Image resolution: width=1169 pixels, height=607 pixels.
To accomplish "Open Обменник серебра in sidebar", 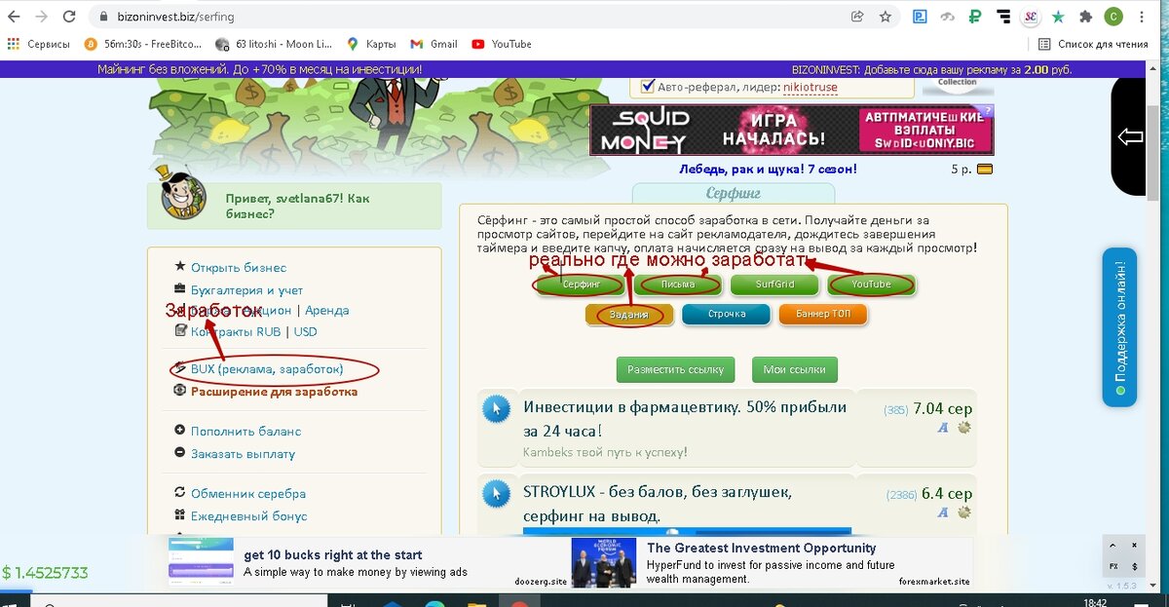I will pos(248,493).
